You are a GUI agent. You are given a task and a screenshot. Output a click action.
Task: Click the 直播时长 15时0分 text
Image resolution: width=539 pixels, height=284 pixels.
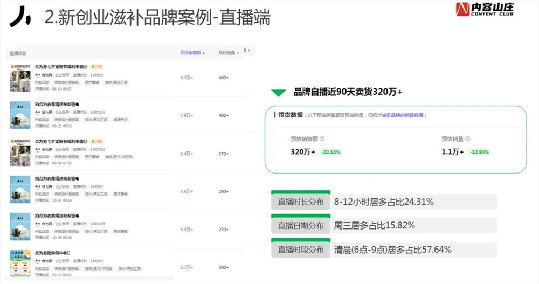pyautogui.click(x=88, y=261)
